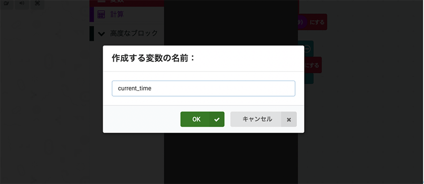
Task: Click the chevron arrow beside 高度なブロック
Action: (101, 34)
